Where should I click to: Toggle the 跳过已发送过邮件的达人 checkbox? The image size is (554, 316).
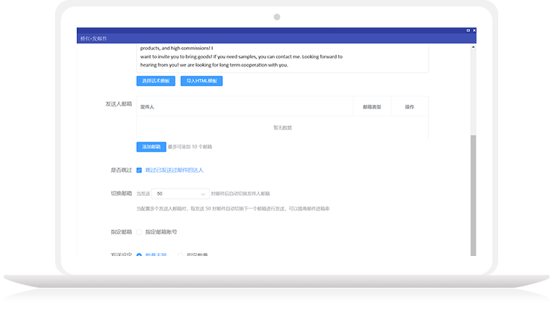139,171
